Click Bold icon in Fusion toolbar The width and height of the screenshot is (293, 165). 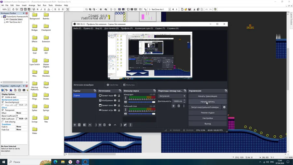(x=37, y=9)
